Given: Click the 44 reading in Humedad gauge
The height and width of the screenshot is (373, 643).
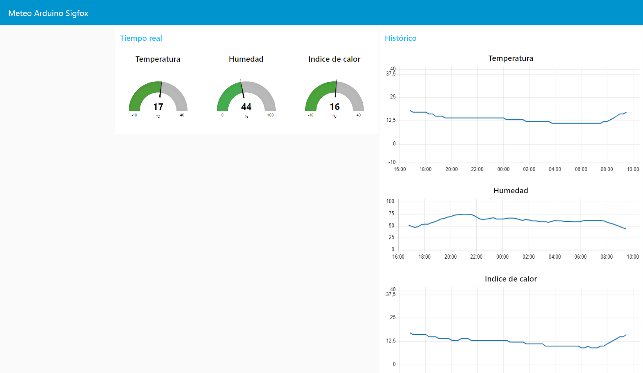Looking at the screenshot, I should (x=246, y=107).
